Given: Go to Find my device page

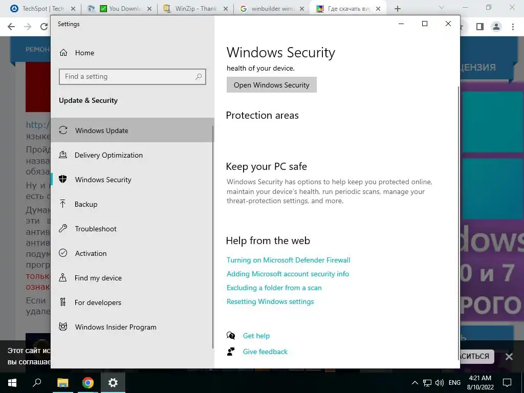Looking at the screenshot, I should (x=132, y=278).
